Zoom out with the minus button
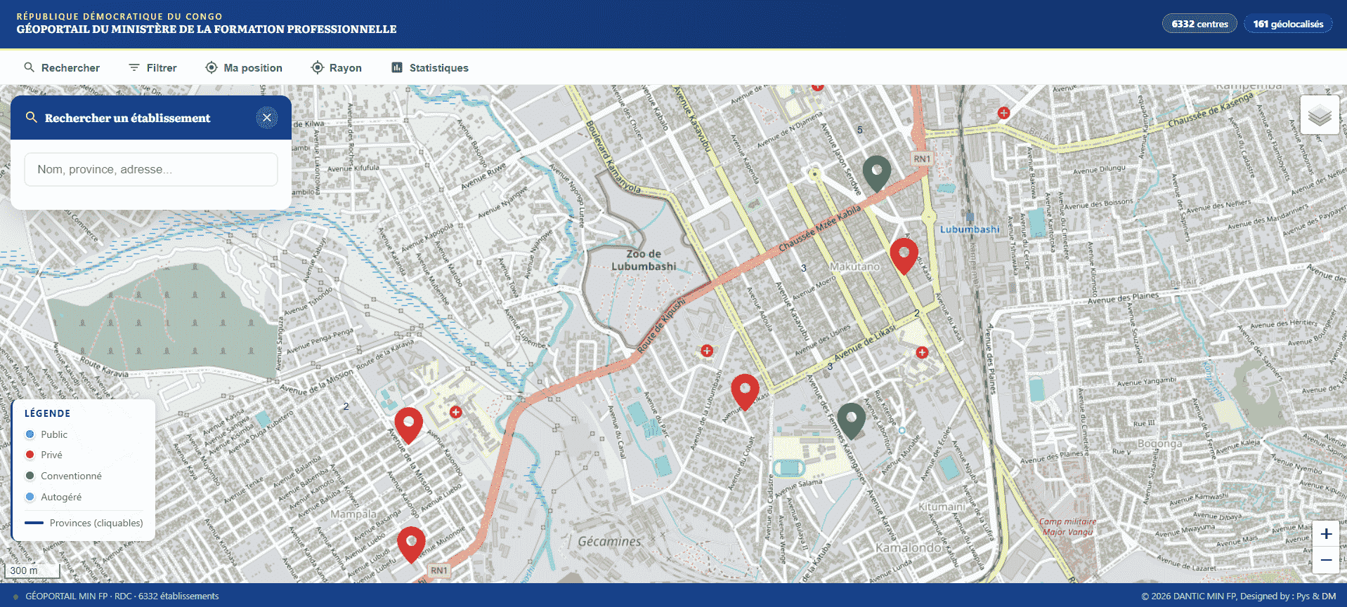This screenshot has width=1347, height=607. (x=1326, y=560)
